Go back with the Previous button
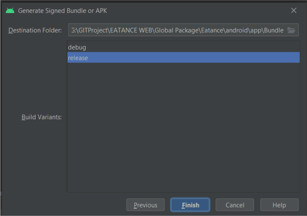The image size is (307, 216). coord(145,205)
